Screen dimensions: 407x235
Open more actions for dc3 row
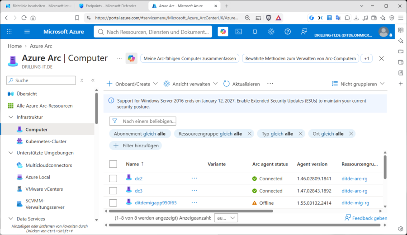click(194, 190)
